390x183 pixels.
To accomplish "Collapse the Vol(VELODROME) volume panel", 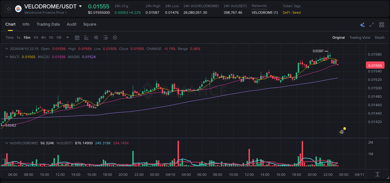I will point(6,143).
